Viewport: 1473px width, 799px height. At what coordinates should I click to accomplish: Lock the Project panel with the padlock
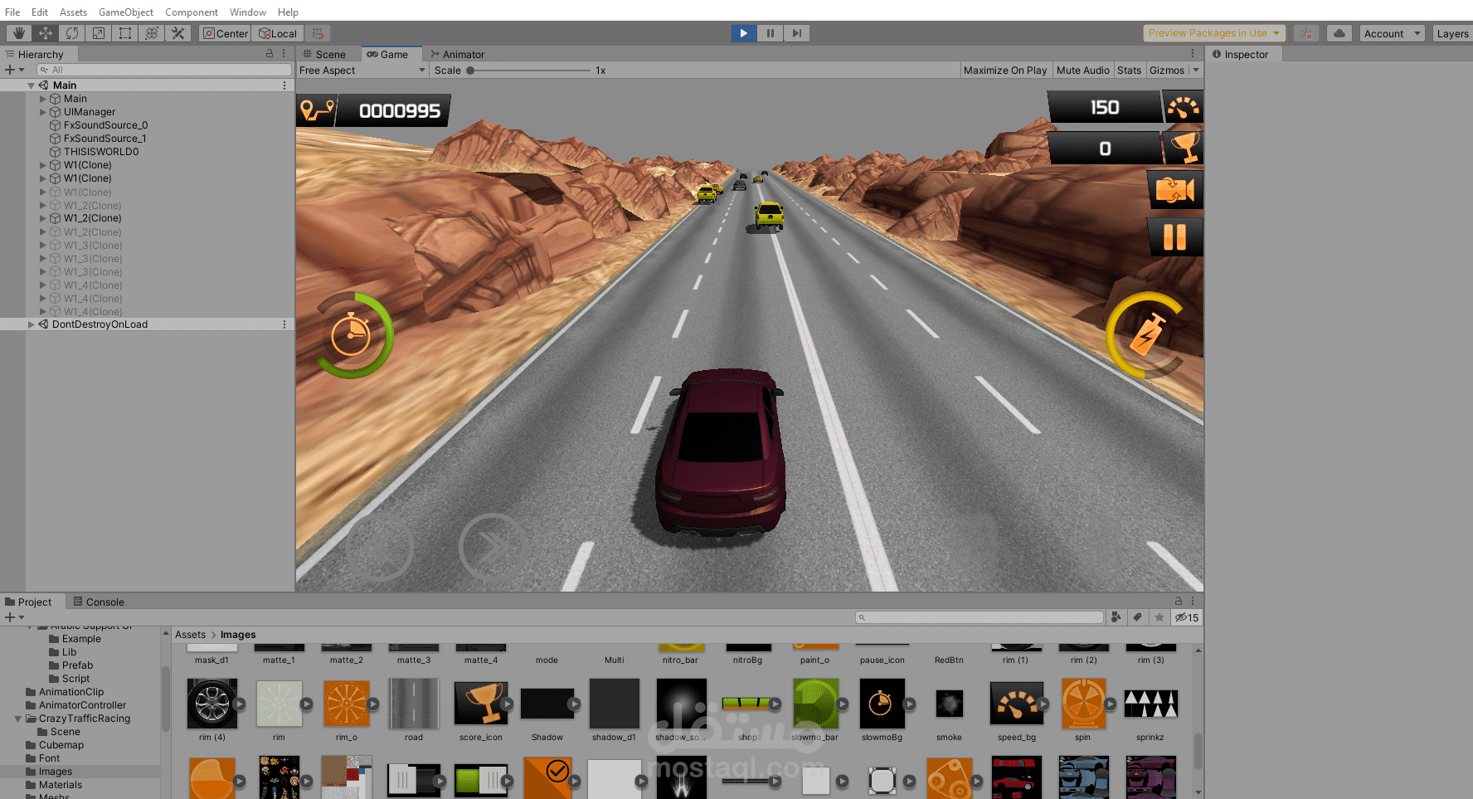[x=1179, y=601]
